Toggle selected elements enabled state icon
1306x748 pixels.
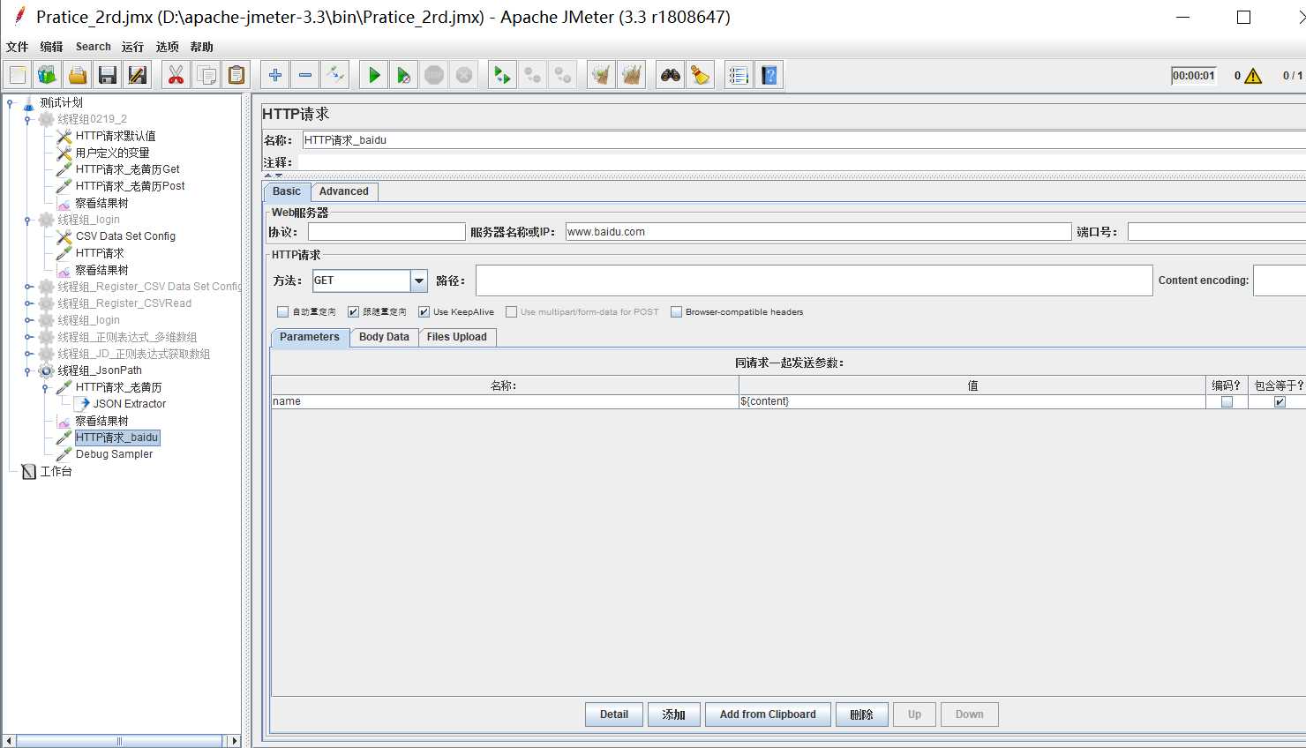[335, 75]
